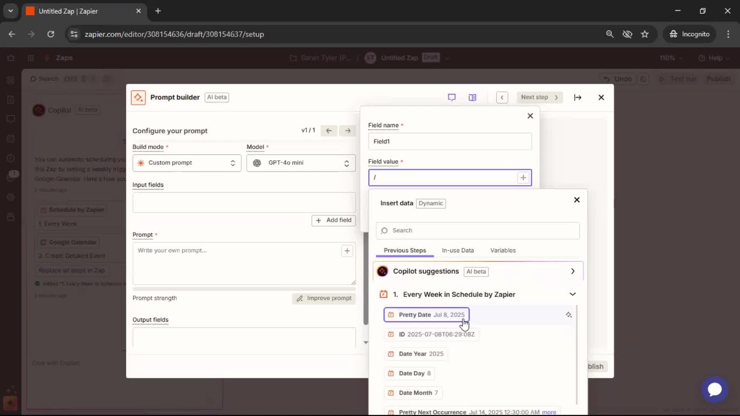Click the Improve prompt button
Image resolution: width=740 pixels, height=416 pixels.
(x=324, y=298)
